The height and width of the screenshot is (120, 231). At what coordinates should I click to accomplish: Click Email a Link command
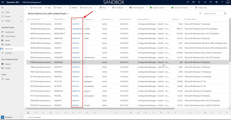pyautogui.click(x=86, y=8)
